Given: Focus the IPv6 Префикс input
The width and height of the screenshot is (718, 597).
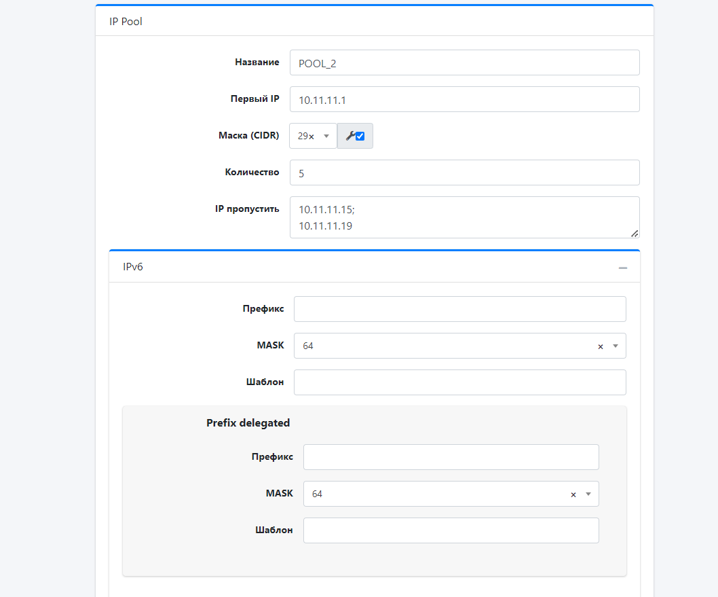Looking at the screenshot, I should pos(459,309).
